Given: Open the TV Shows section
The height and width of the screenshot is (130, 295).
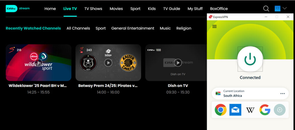Looking at the screenshot, I should (x=93, y=9).
